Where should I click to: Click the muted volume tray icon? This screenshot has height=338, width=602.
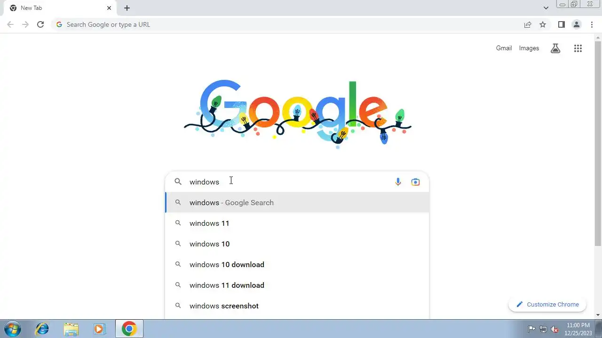tap(554, 329)
